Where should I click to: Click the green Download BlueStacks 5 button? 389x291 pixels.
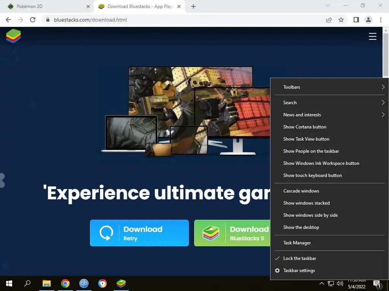pos(232,233)
